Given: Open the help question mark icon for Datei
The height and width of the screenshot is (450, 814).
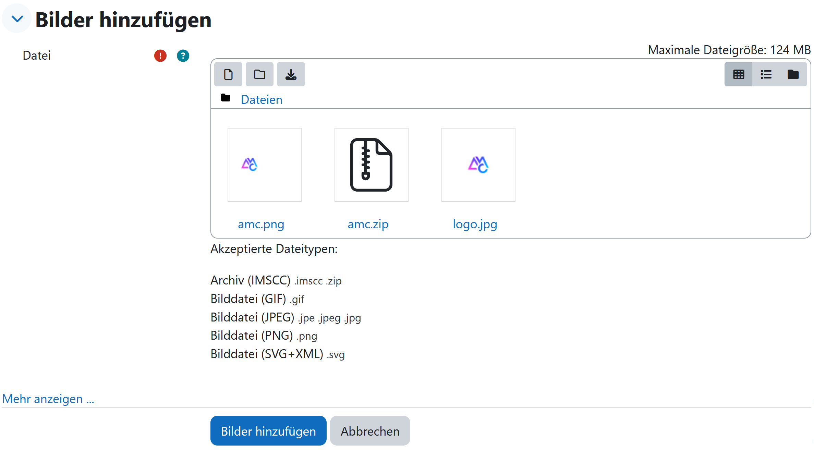Looking at the screenshot, I should click(183, 56).
